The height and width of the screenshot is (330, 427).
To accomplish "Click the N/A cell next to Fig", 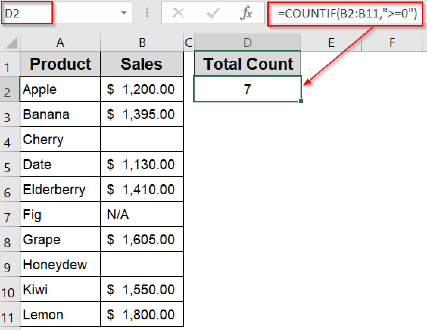I will (x=142, y=214).
